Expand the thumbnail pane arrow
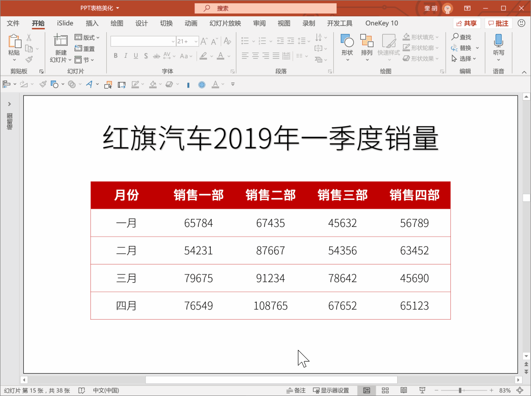The width and height of the screenshot is (531, 396). (x=9, y=104)
